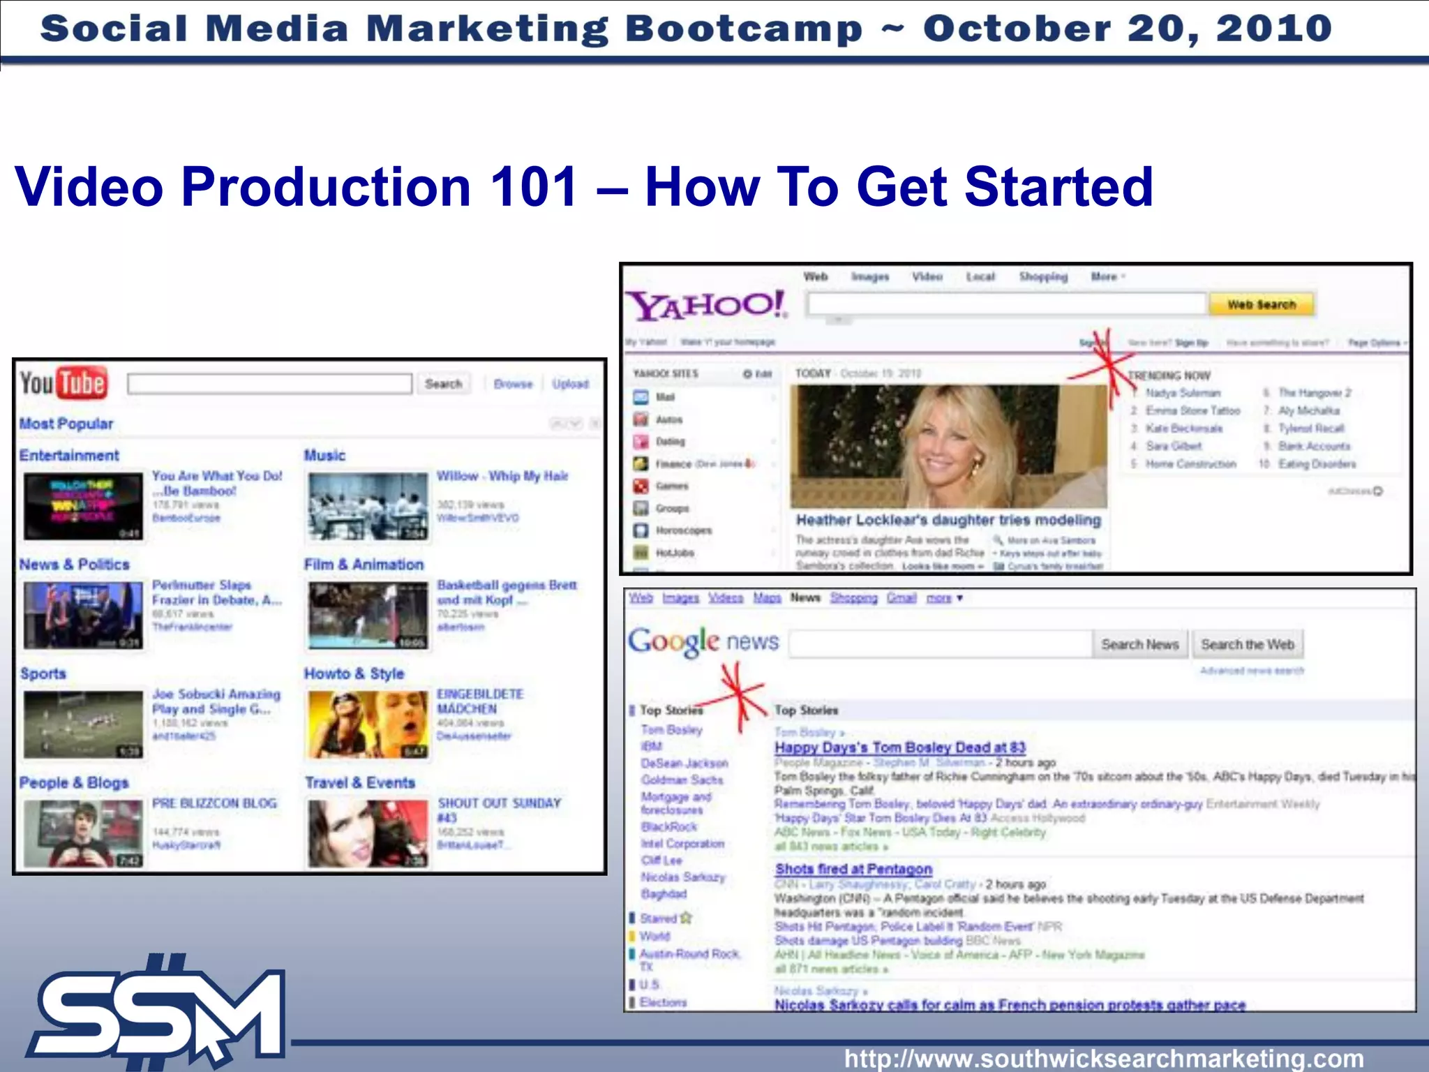Click the Google News search input field

(941, 644)
